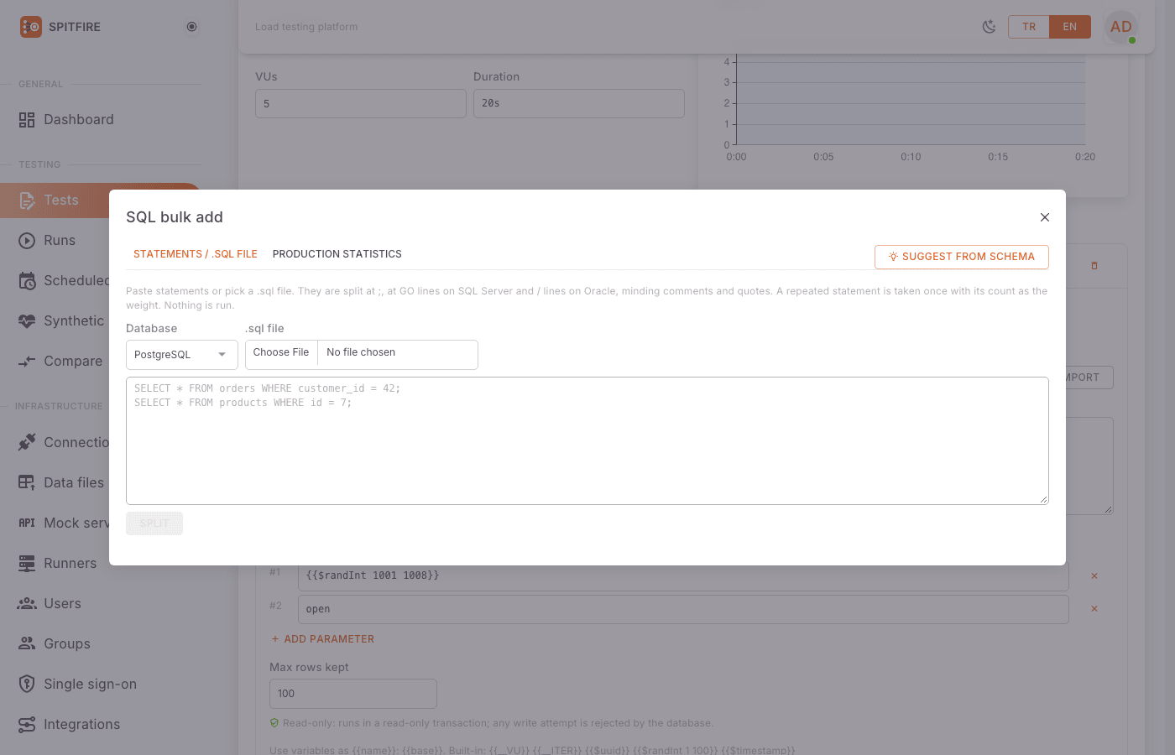1175x755 pixels.
Task: Switch language to EN
Action: pyautogui.click(x=1070, y=27)
